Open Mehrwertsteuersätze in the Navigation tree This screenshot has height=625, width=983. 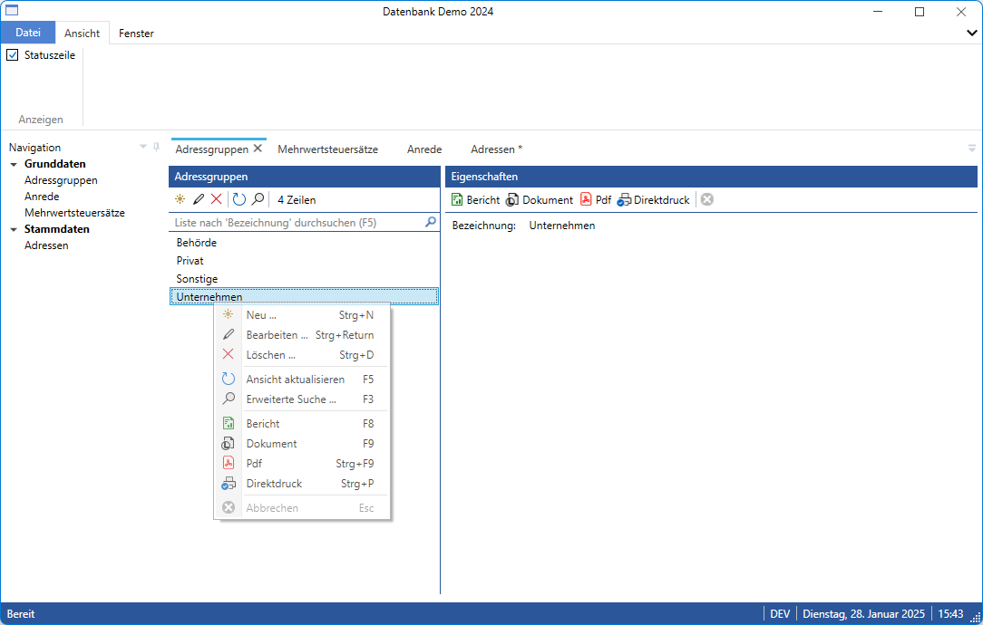pos(74,213)
